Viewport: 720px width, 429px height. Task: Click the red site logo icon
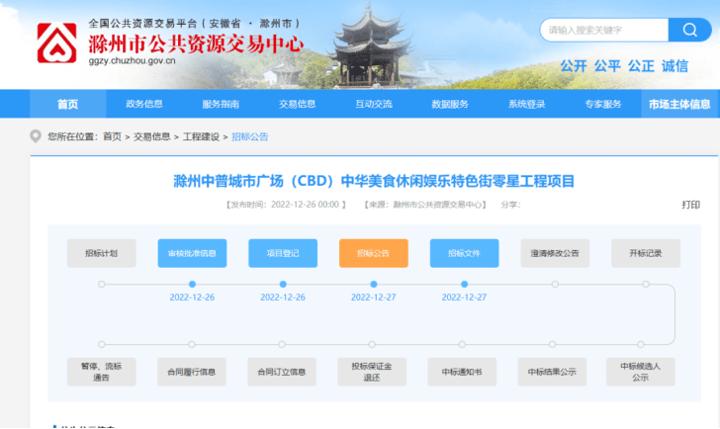click(x=56, y=43)
